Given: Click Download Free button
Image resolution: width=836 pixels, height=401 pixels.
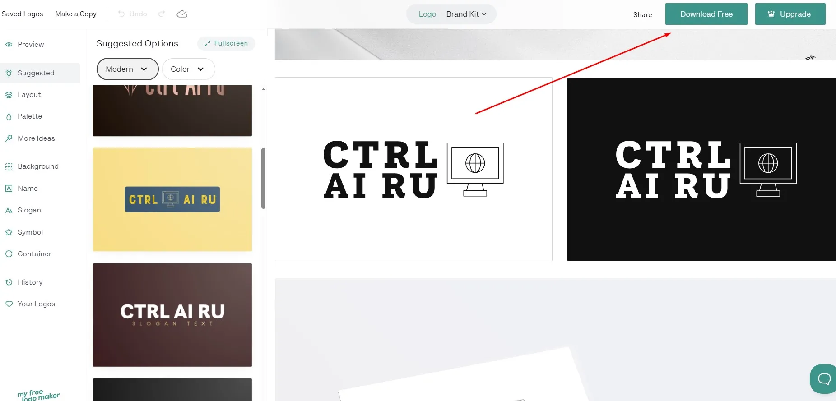Looking at the screenshot, I should (706, 14).
